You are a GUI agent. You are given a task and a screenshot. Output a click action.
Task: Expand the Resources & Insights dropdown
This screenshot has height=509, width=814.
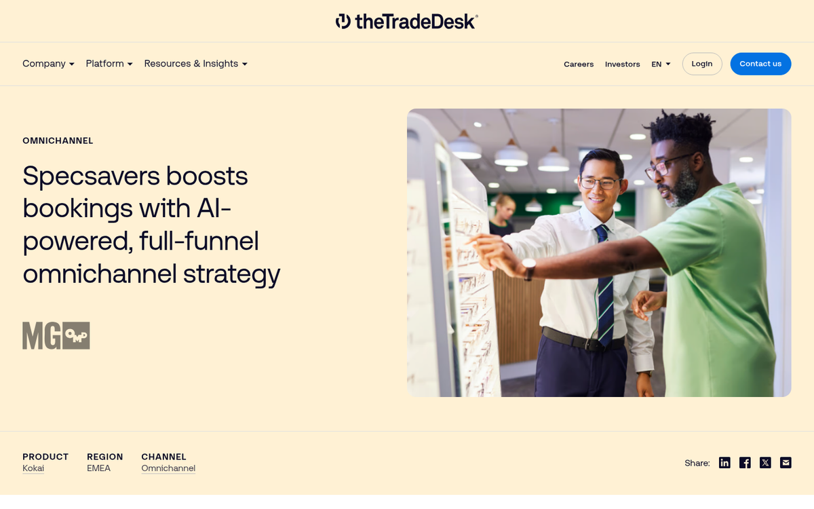click(x=195, y=63)
